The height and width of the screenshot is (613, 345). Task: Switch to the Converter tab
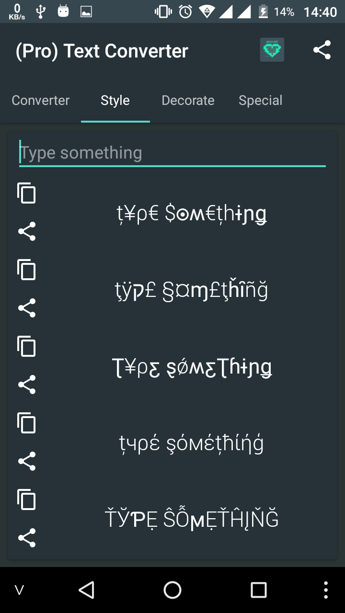click(x=41, y=101)
